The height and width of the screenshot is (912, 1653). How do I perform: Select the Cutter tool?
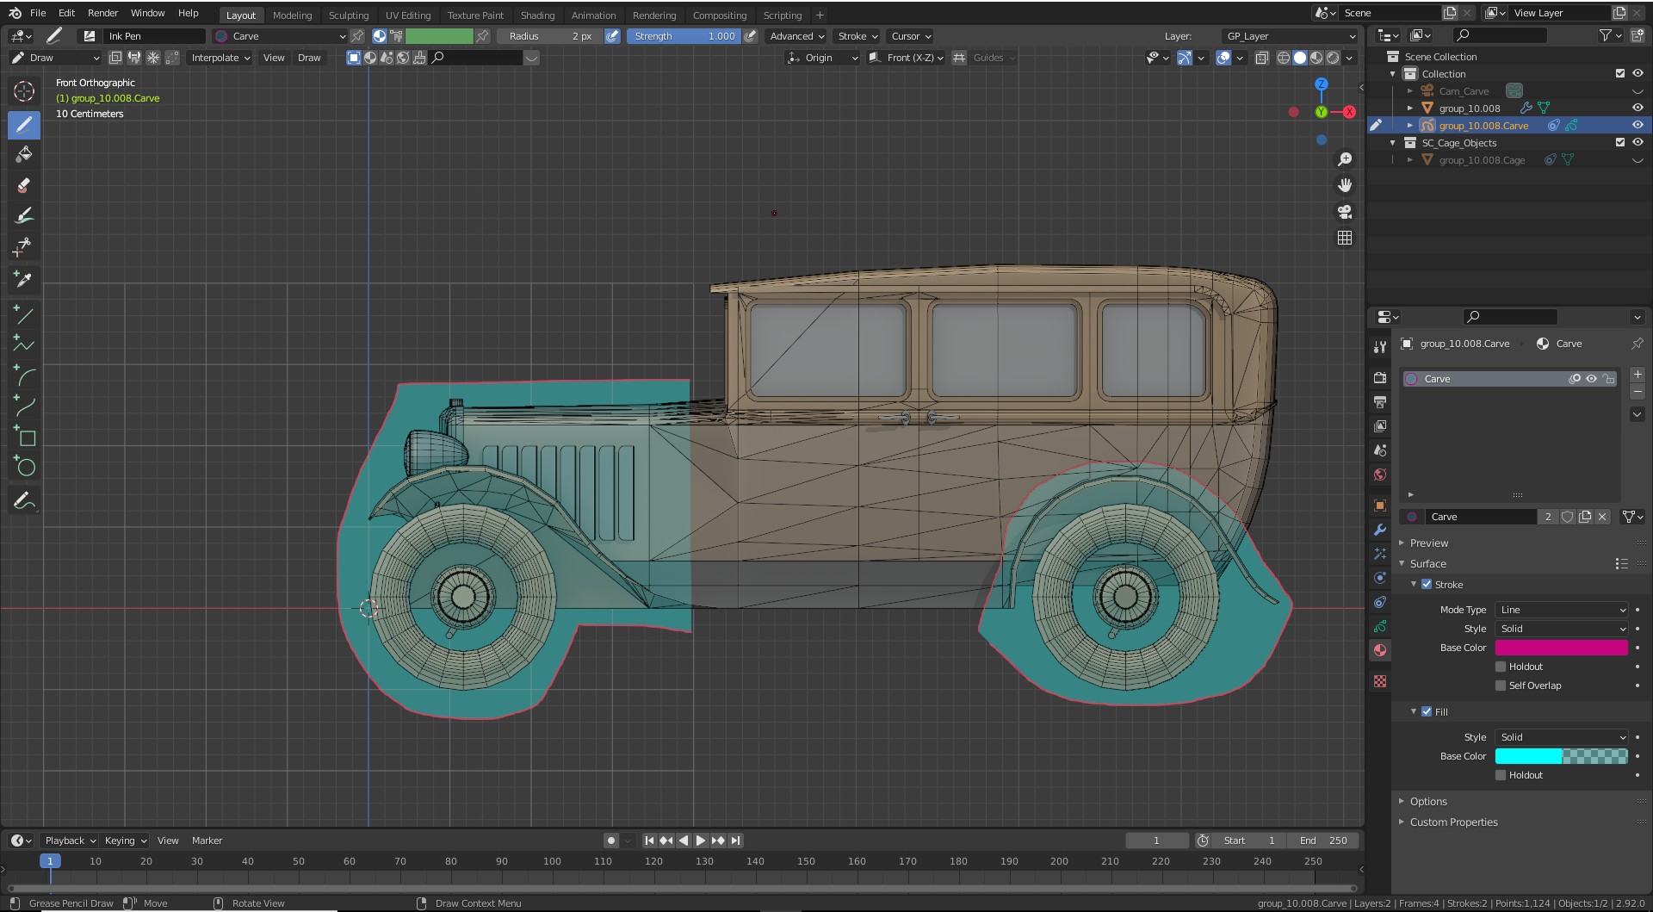[x=24, y=247]
